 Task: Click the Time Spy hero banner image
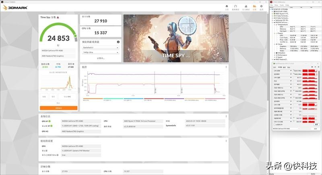pos(176,37)
